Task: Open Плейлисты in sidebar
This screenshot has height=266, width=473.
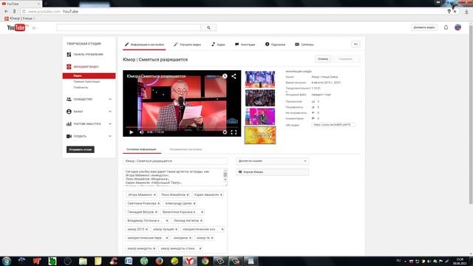Action: click(81, 87)
